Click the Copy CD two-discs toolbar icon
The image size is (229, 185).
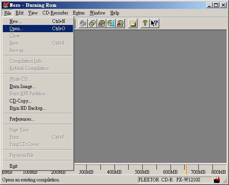92,23
